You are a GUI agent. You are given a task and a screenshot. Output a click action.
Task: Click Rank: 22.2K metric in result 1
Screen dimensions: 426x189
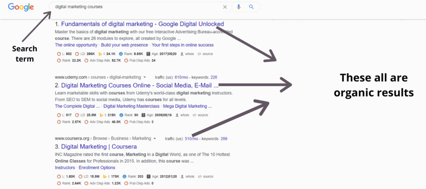(69, 61)
